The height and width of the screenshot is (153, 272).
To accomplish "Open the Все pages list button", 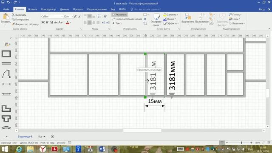I will tap(42, 136).
